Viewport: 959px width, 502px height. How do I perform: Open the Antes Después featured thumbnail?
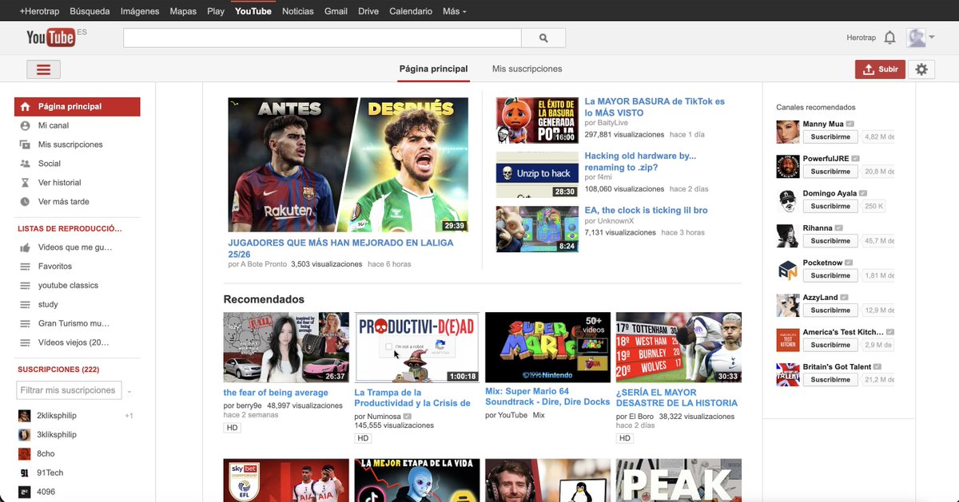[348, 165]
